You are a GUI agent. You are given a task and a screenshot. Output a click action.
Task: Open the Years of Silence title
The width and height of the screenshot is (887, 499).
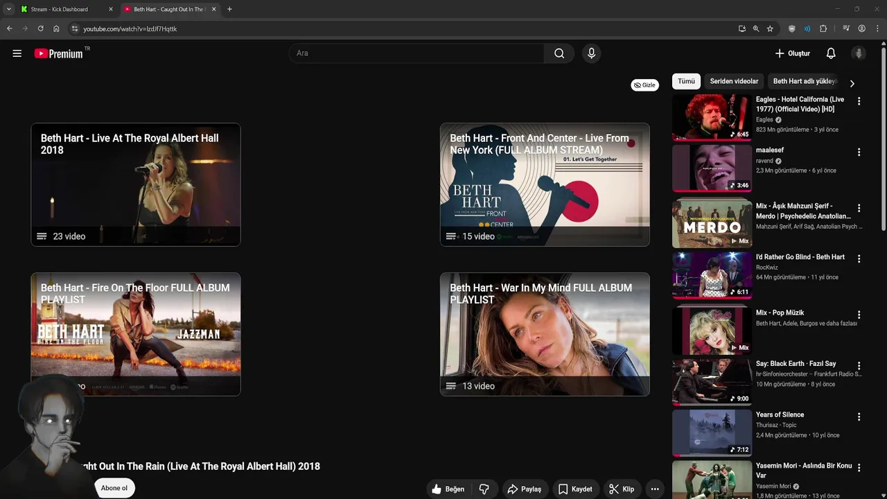(x=780, y=414)
